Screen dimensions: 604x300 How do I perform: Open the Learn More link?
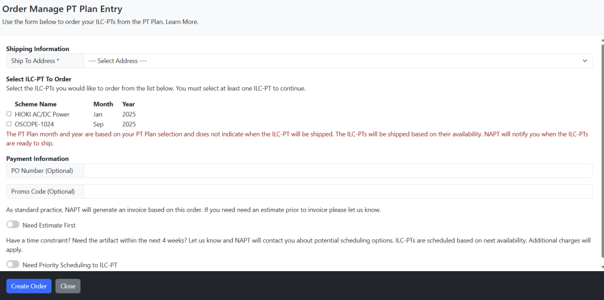click(182, 22)
